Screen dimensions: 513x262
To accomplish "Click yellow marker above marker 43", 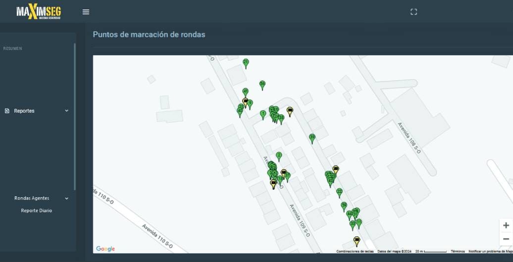I will [x=336, y=170].
